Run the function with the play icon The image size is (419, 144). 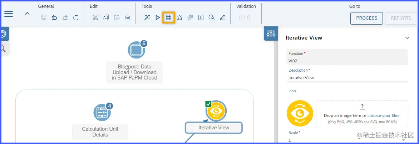pos(158,17)
